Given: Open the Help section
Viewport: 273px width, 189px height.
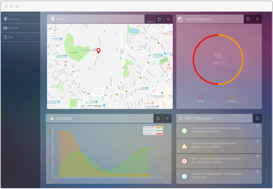Looking at the screenshot, I should [x=10, y=37].
